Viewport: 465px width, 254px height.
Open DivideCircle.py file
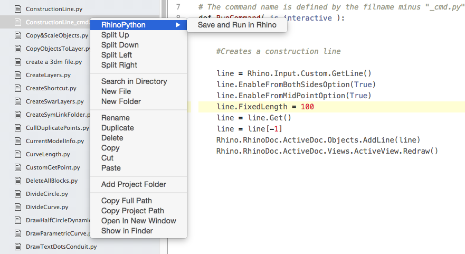[x=47, y=194]
